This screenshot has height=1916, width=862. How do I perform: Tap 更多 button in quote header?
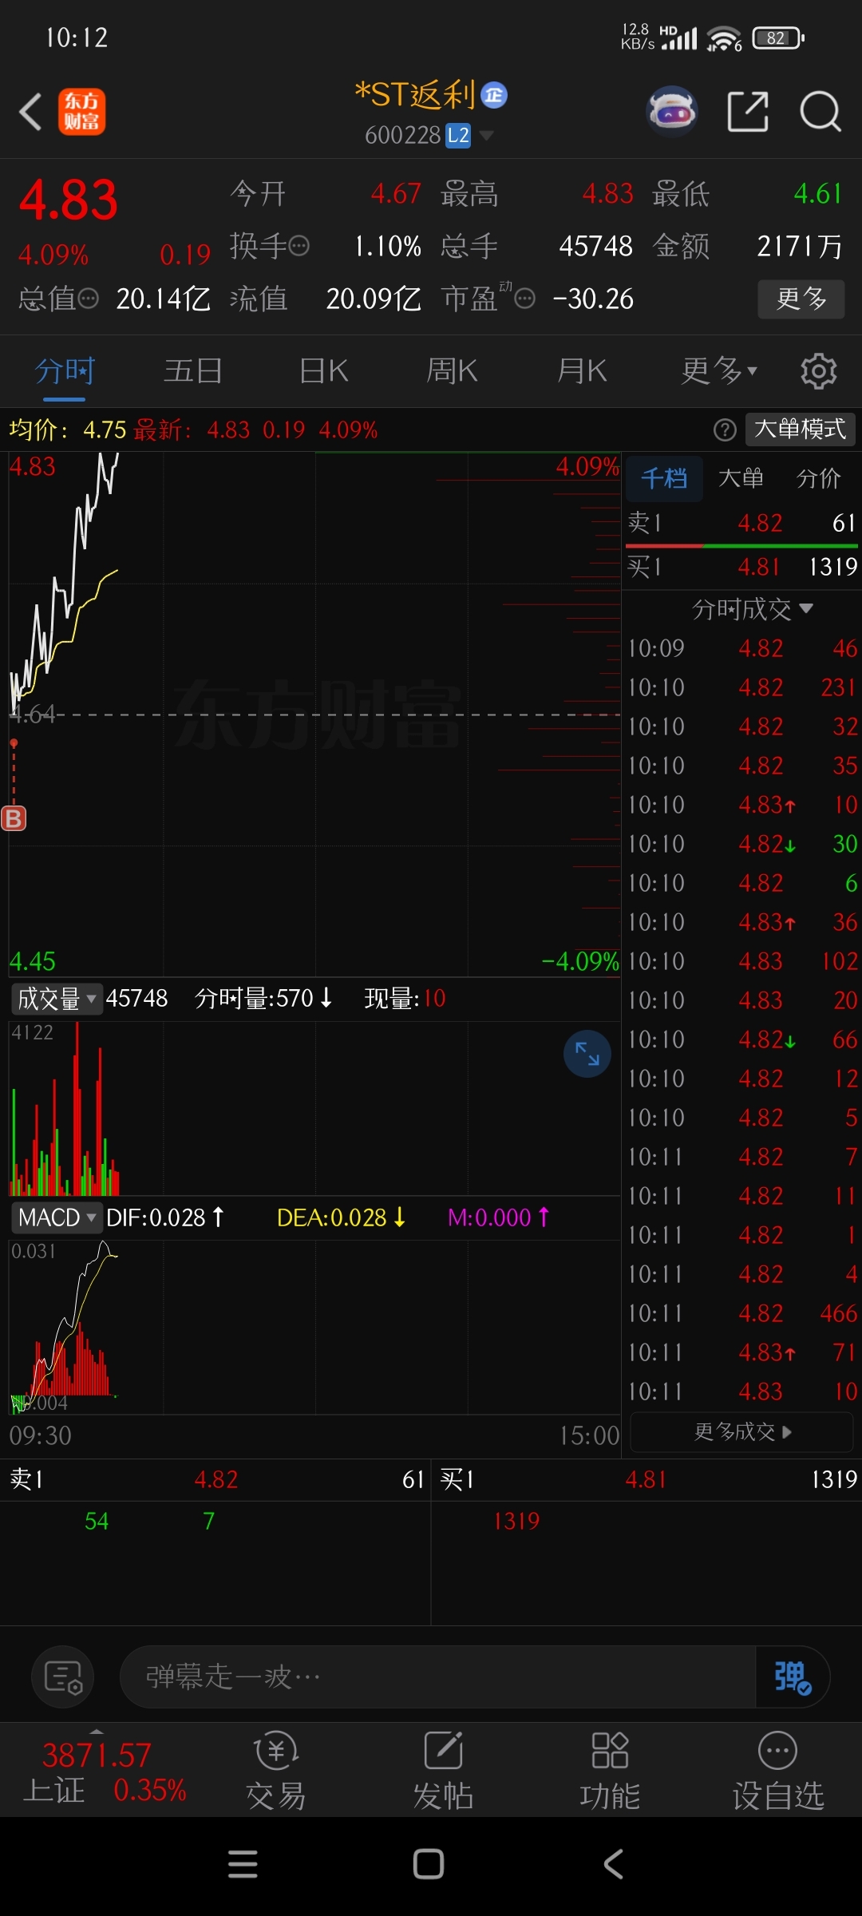point(801,299)
